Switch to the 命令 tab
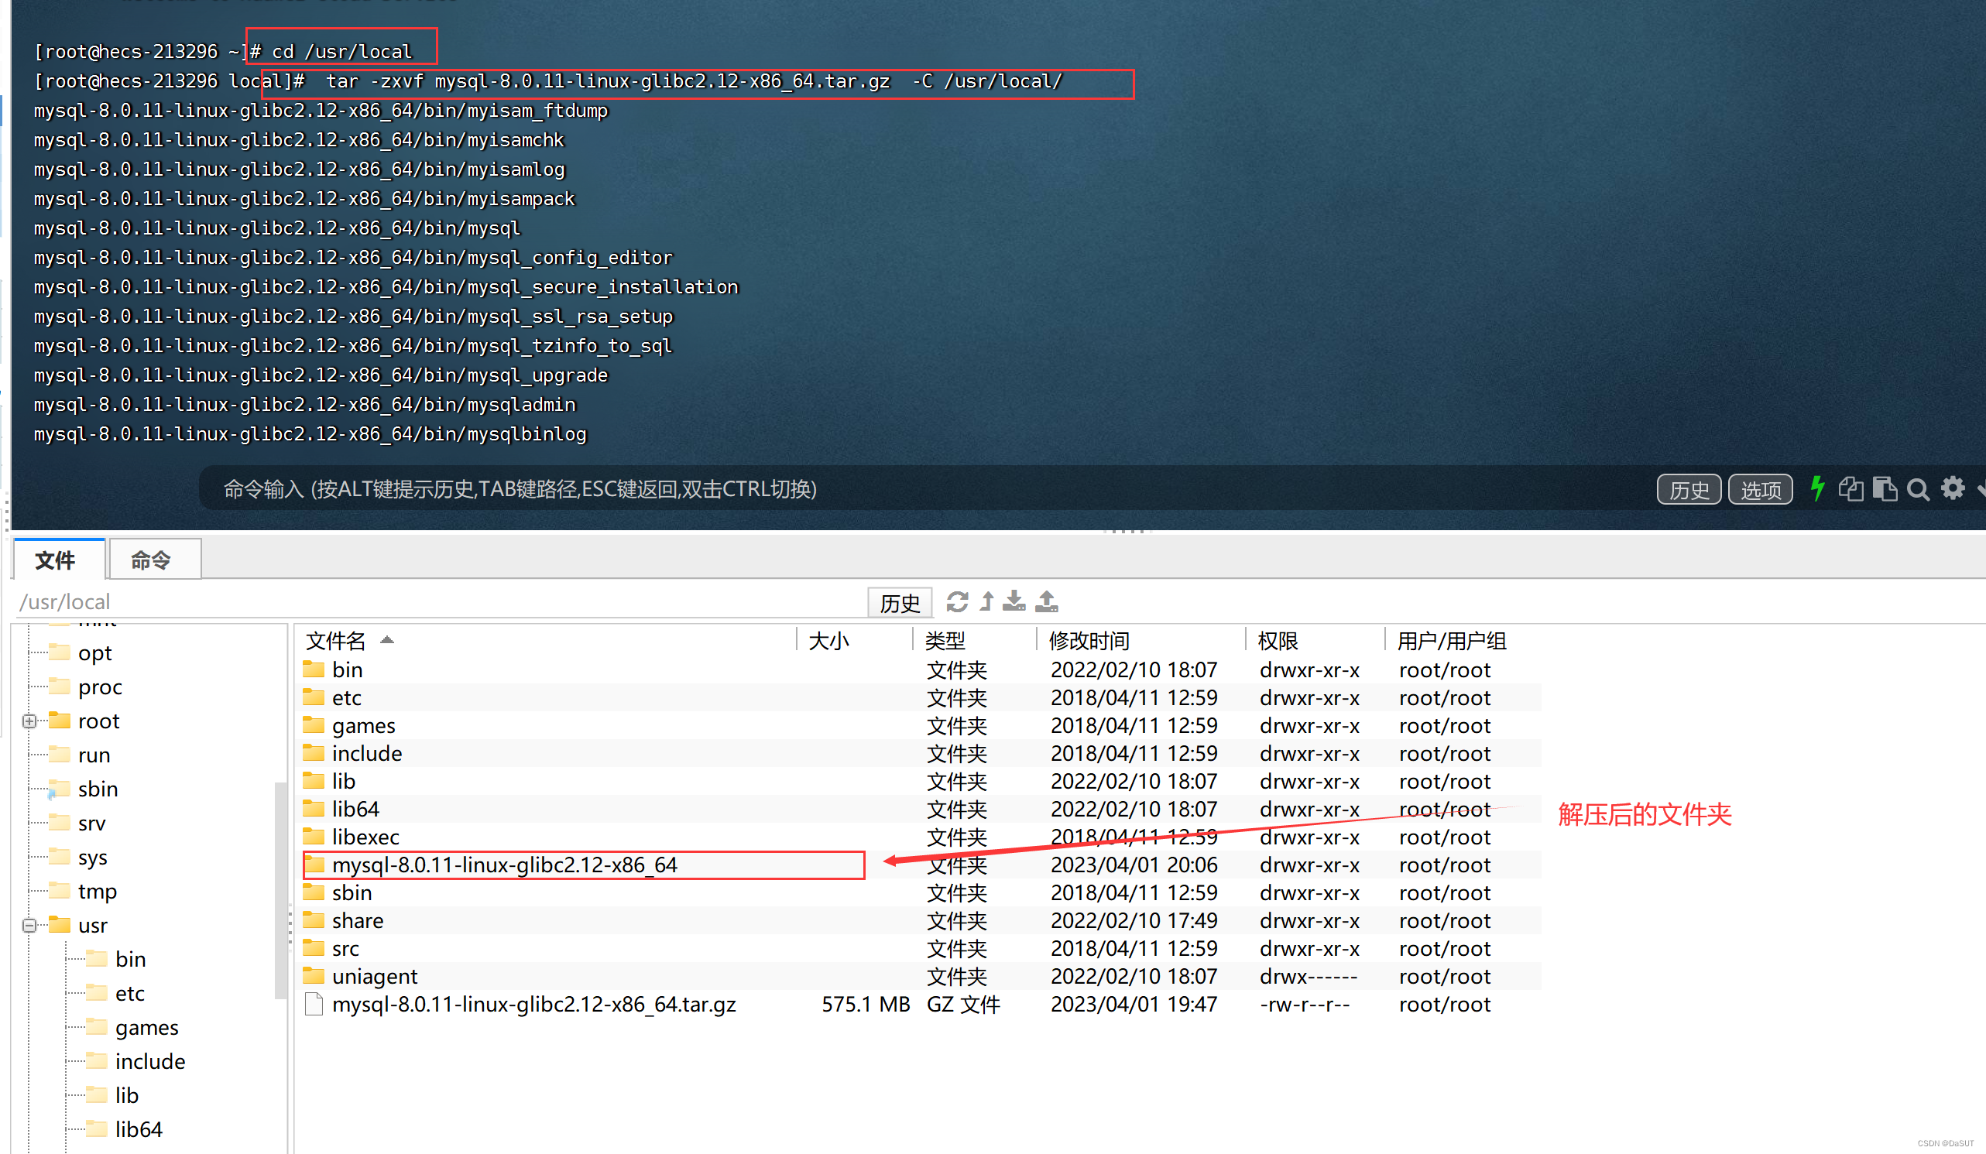The width and height of the screenshot is (1986, 1154). (x=155, y=560)
